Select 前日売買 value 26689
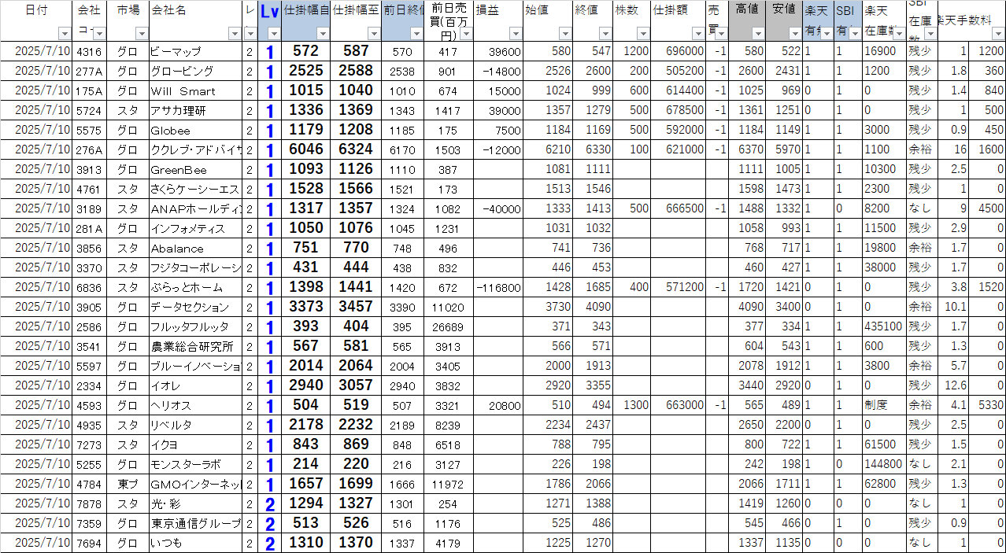Viewport: 1006px width, 553px height. (x=449, y=326)
